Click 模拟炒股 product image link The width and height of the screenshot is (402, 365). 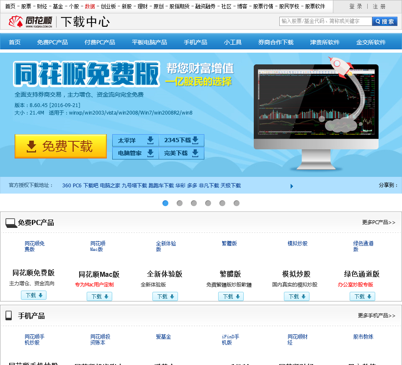[297, 243]
